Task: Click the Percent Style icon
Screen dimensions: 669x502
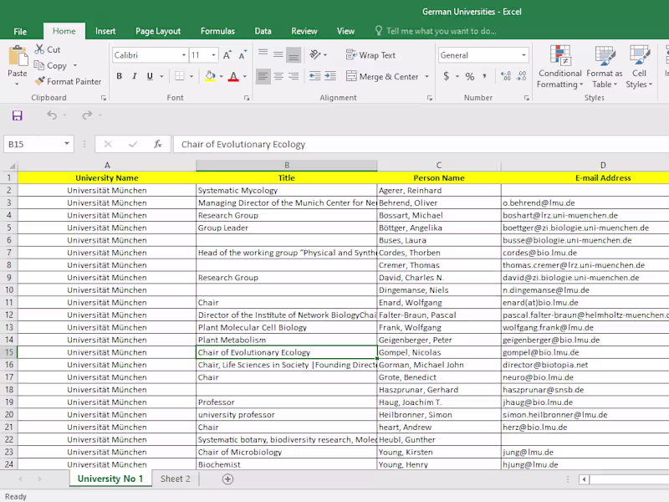Action: pyautogui.click(x=470, y=76)
